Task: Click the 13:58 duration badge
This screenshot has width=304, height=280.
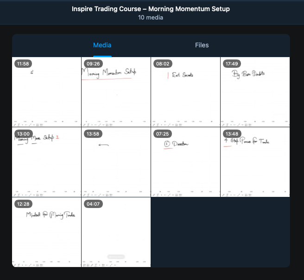Action: (93, 134)
